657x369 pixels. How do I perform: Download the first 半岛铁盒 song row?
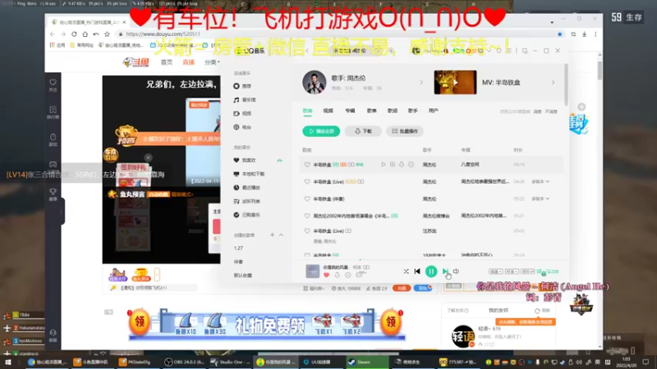tap(402, 165)
